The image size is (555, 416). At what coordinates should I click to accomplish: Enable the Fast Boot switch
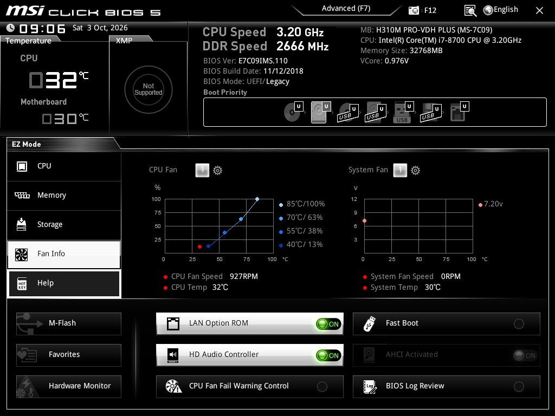[x=519, y=324]
